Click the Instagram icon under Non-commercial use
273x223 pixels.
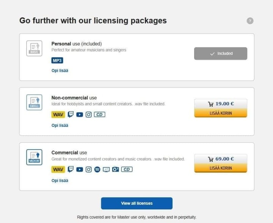click(89, 114)
